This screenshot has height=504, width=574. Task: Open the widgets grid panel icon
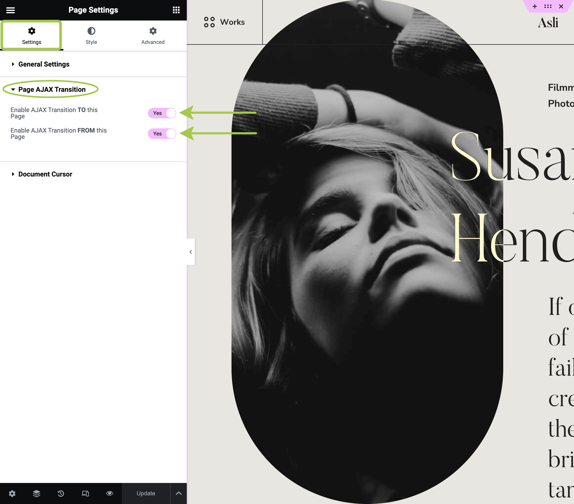[176, 10]
